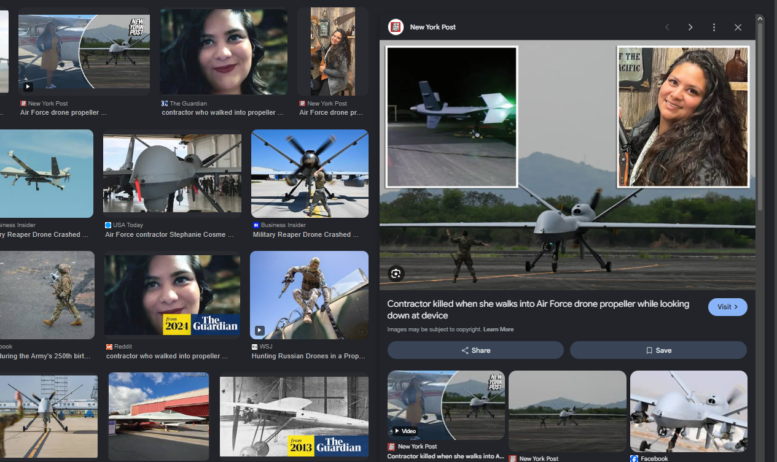Open related Facebook drone thumbnail
The image size is (777, 462).
click(x=689, y=411)
